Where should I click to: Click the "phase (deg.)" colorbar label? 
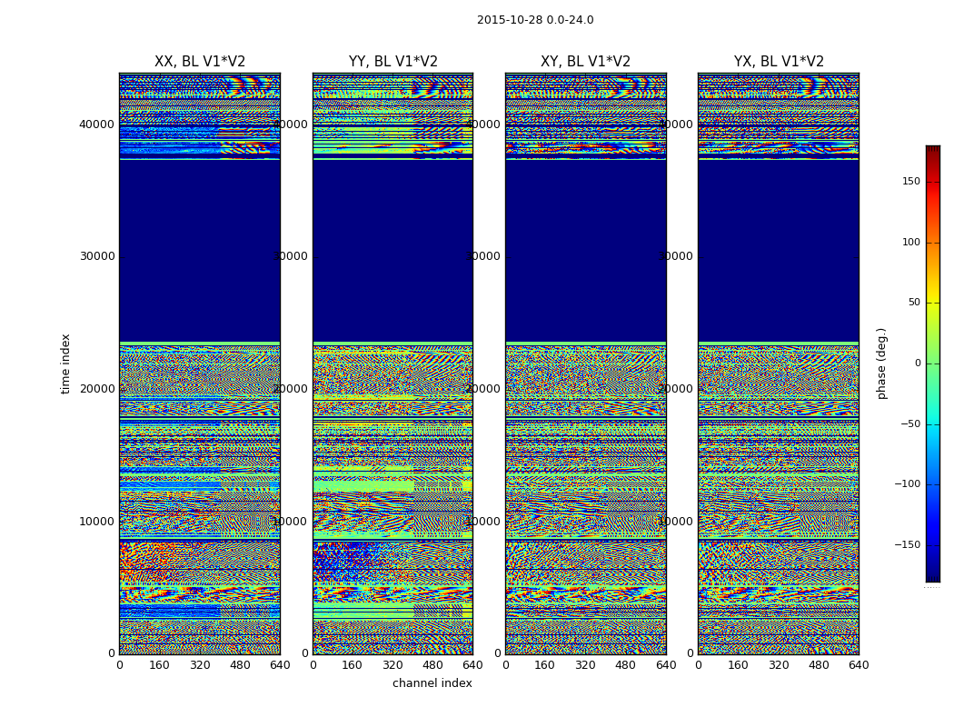coord(881,363)
